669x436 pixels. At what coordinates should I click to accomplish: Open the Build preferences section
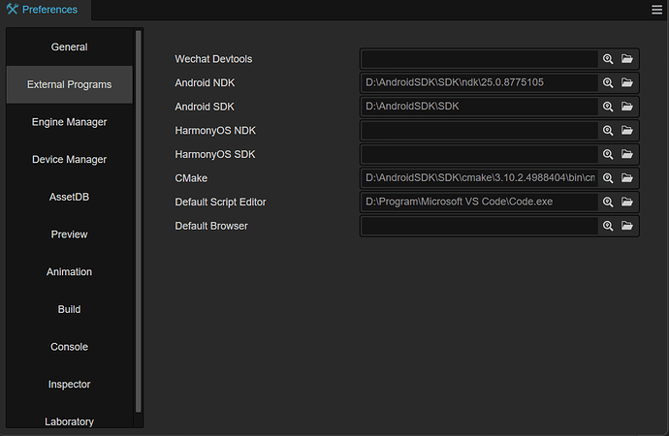click(69, 310)
